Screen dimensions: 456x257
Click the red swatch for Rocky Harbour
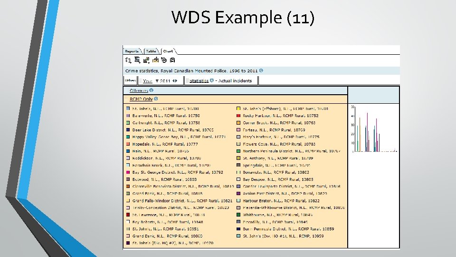[238, 116]
